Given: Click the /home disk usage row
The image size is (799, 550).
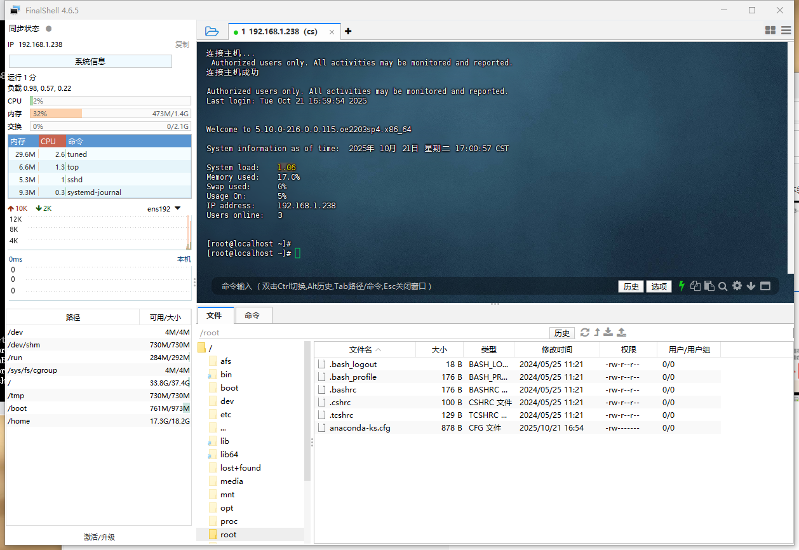Looking at the screenshot, I should (x=98, y=421).
